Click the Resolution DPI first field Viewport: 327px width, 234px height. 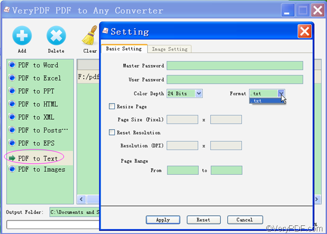coord(182,145)
